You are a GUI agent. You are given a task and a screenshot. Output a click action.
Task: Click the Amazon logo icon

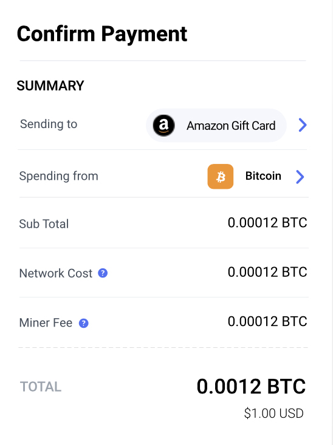163,125
